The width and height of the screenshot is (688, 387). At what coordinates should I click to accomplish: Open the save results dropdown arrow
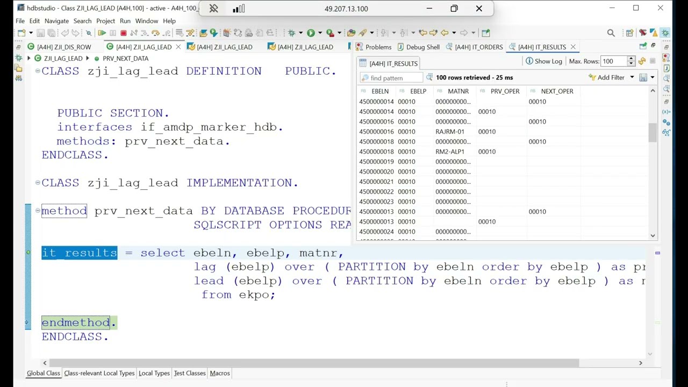(x=652, y=77)
